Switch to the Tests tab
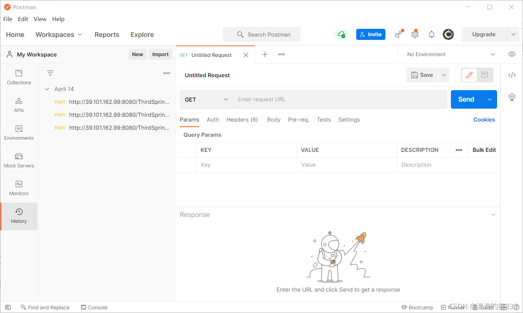 (324, 120)
